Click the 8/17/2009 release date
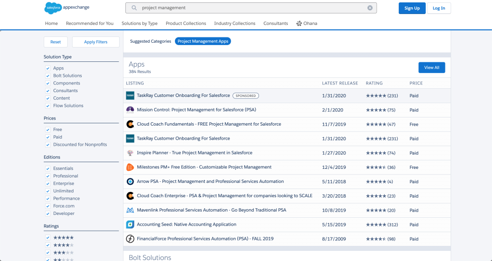This screenshot has height=261, width=492. coord(334,239)
